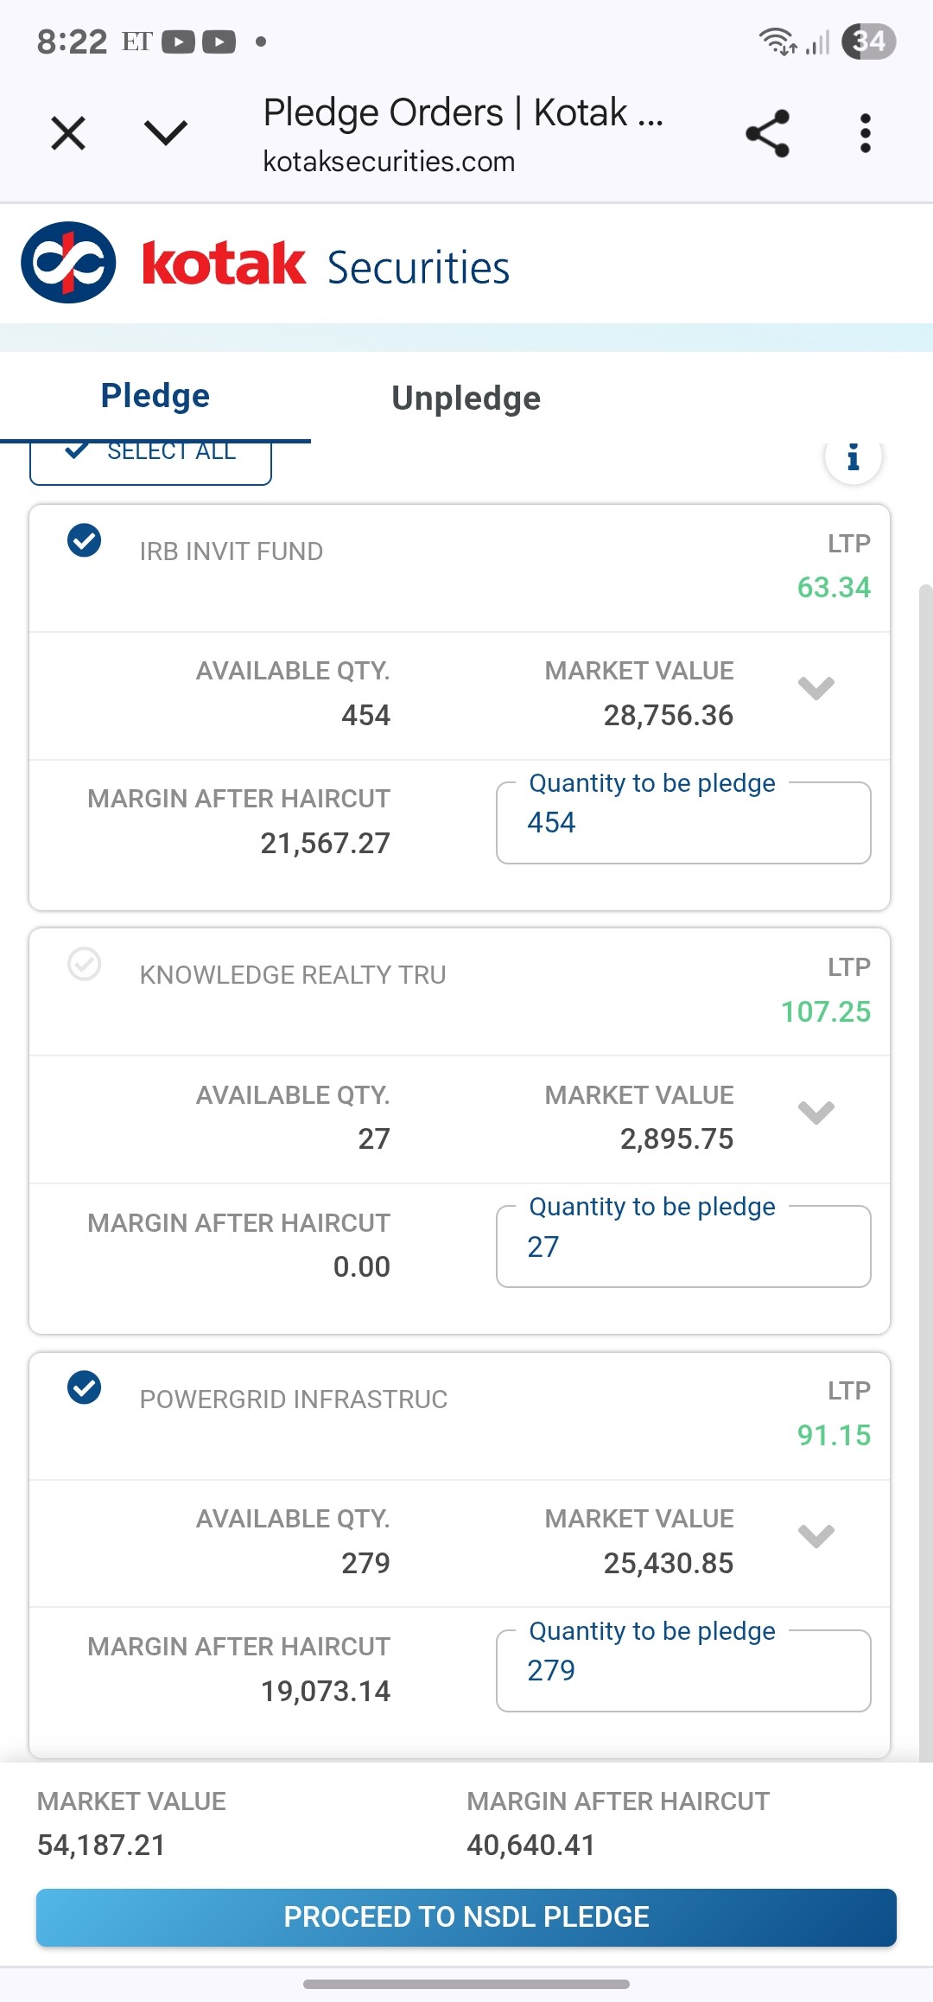Close the browser tab with X icon

[x=68, y=134]
